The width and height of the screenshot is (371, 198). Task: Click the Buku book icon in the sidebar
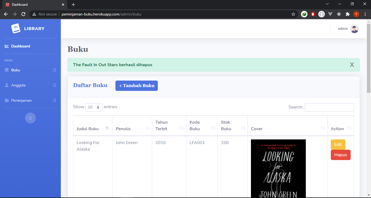[x=7, y=70]
